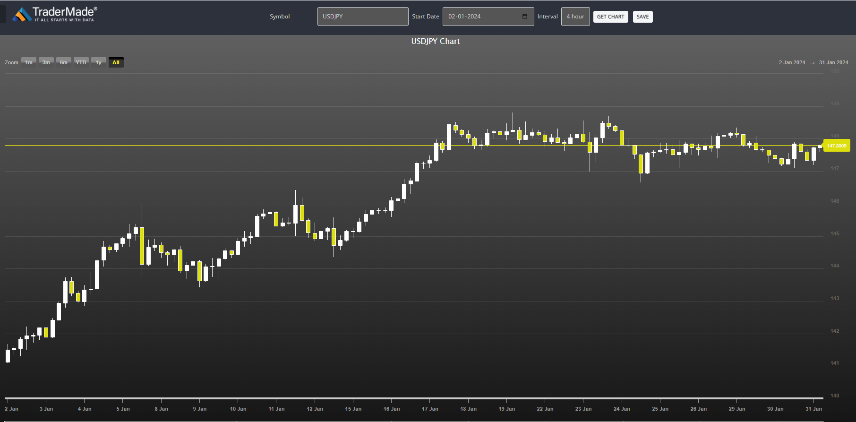Click the 17 Jan x-axis label
This screenshot has width=856, height=422.
click(430, 409)
